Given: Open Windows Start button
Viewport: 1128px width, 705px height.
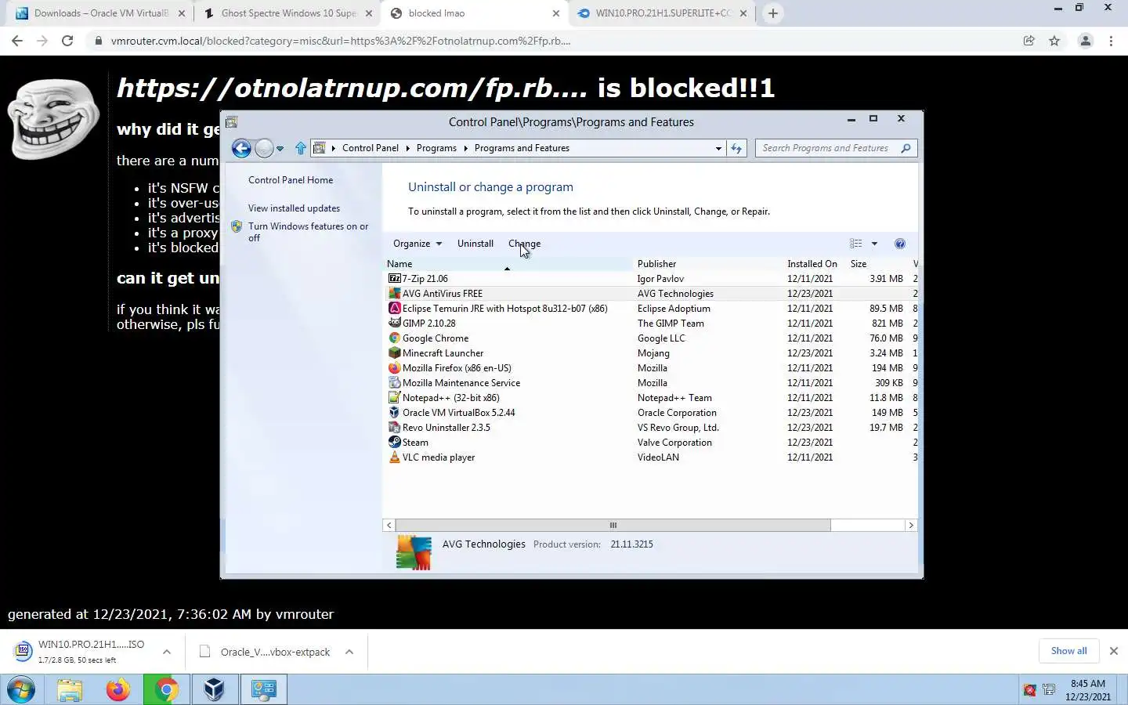Looking at the screenshot, I should pos(21,690).
